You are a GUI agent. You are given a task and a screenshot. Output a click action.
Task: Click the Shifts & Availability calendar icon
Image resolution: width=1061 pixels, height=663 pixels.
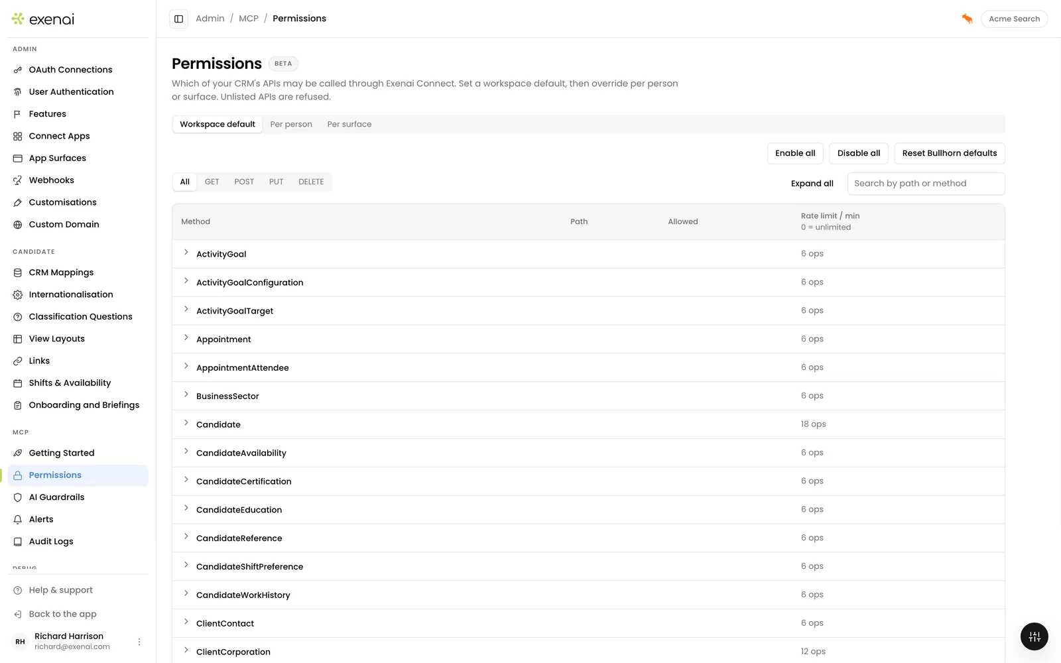pyautogui.click(x=18, y=383)
